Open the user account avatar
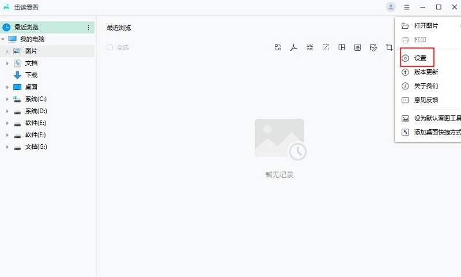Viewport: 461px width, 277px height. point(391,7)
